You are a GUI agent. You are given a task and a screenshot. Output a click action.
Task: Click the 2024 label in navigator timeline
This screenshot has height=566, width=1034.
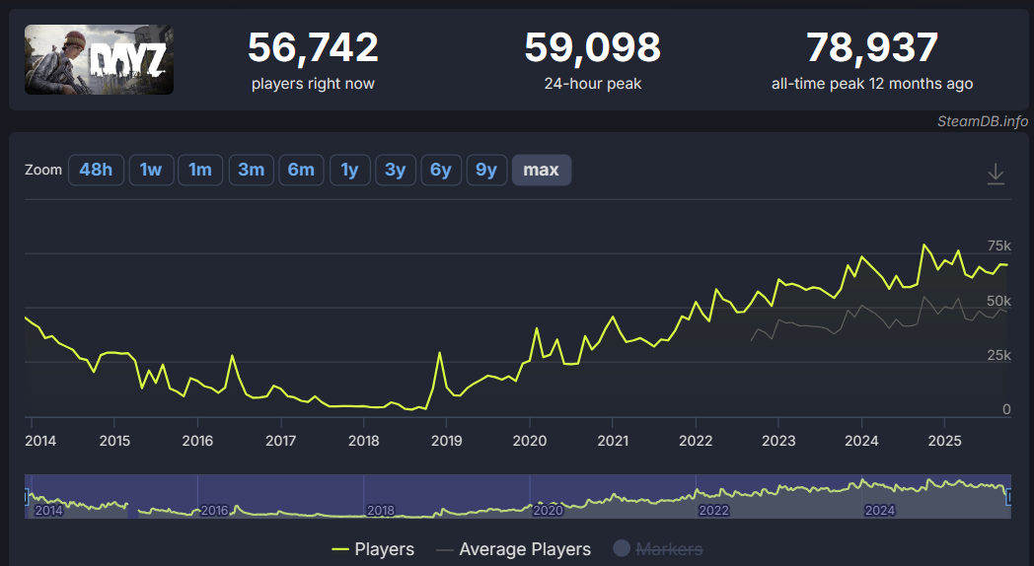[880, 510]
